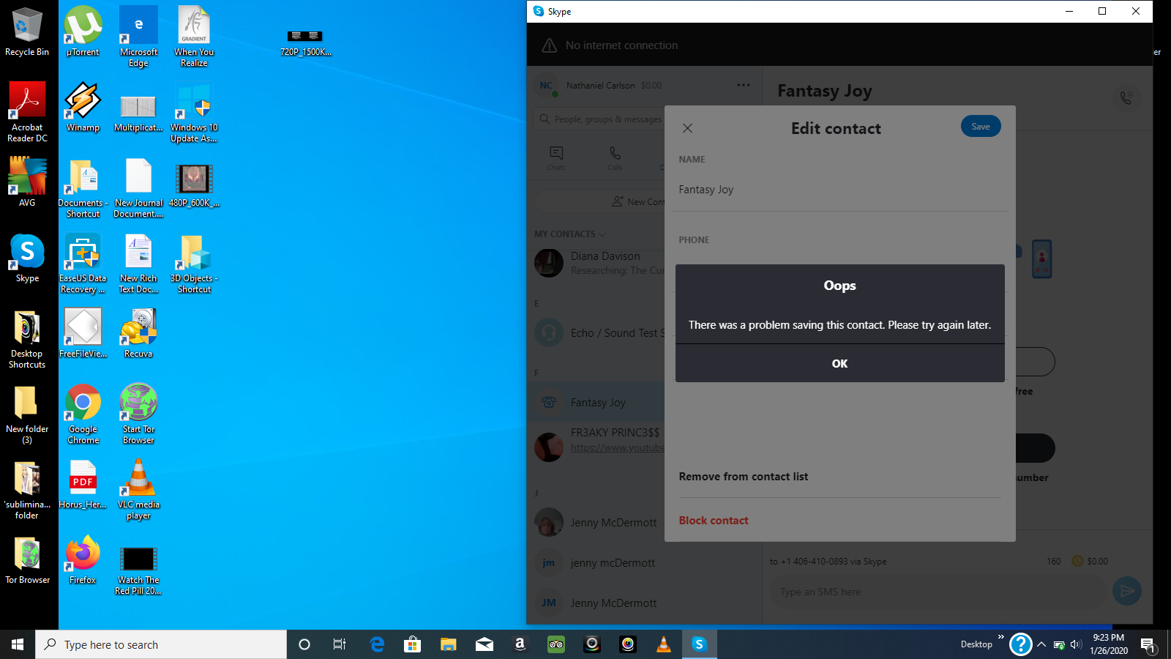Open the volume control in system tray
The height and width of the screenshot is (659, 1171).
(x=1075, y=644)
